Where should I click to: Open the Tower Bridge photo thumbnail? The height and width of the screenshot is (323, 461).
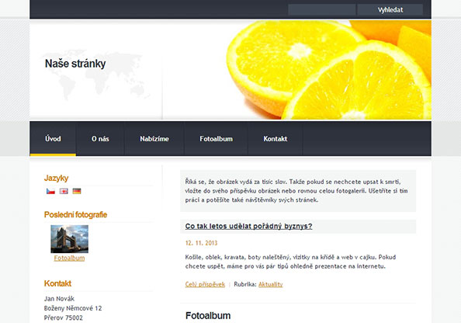[69, 239]
